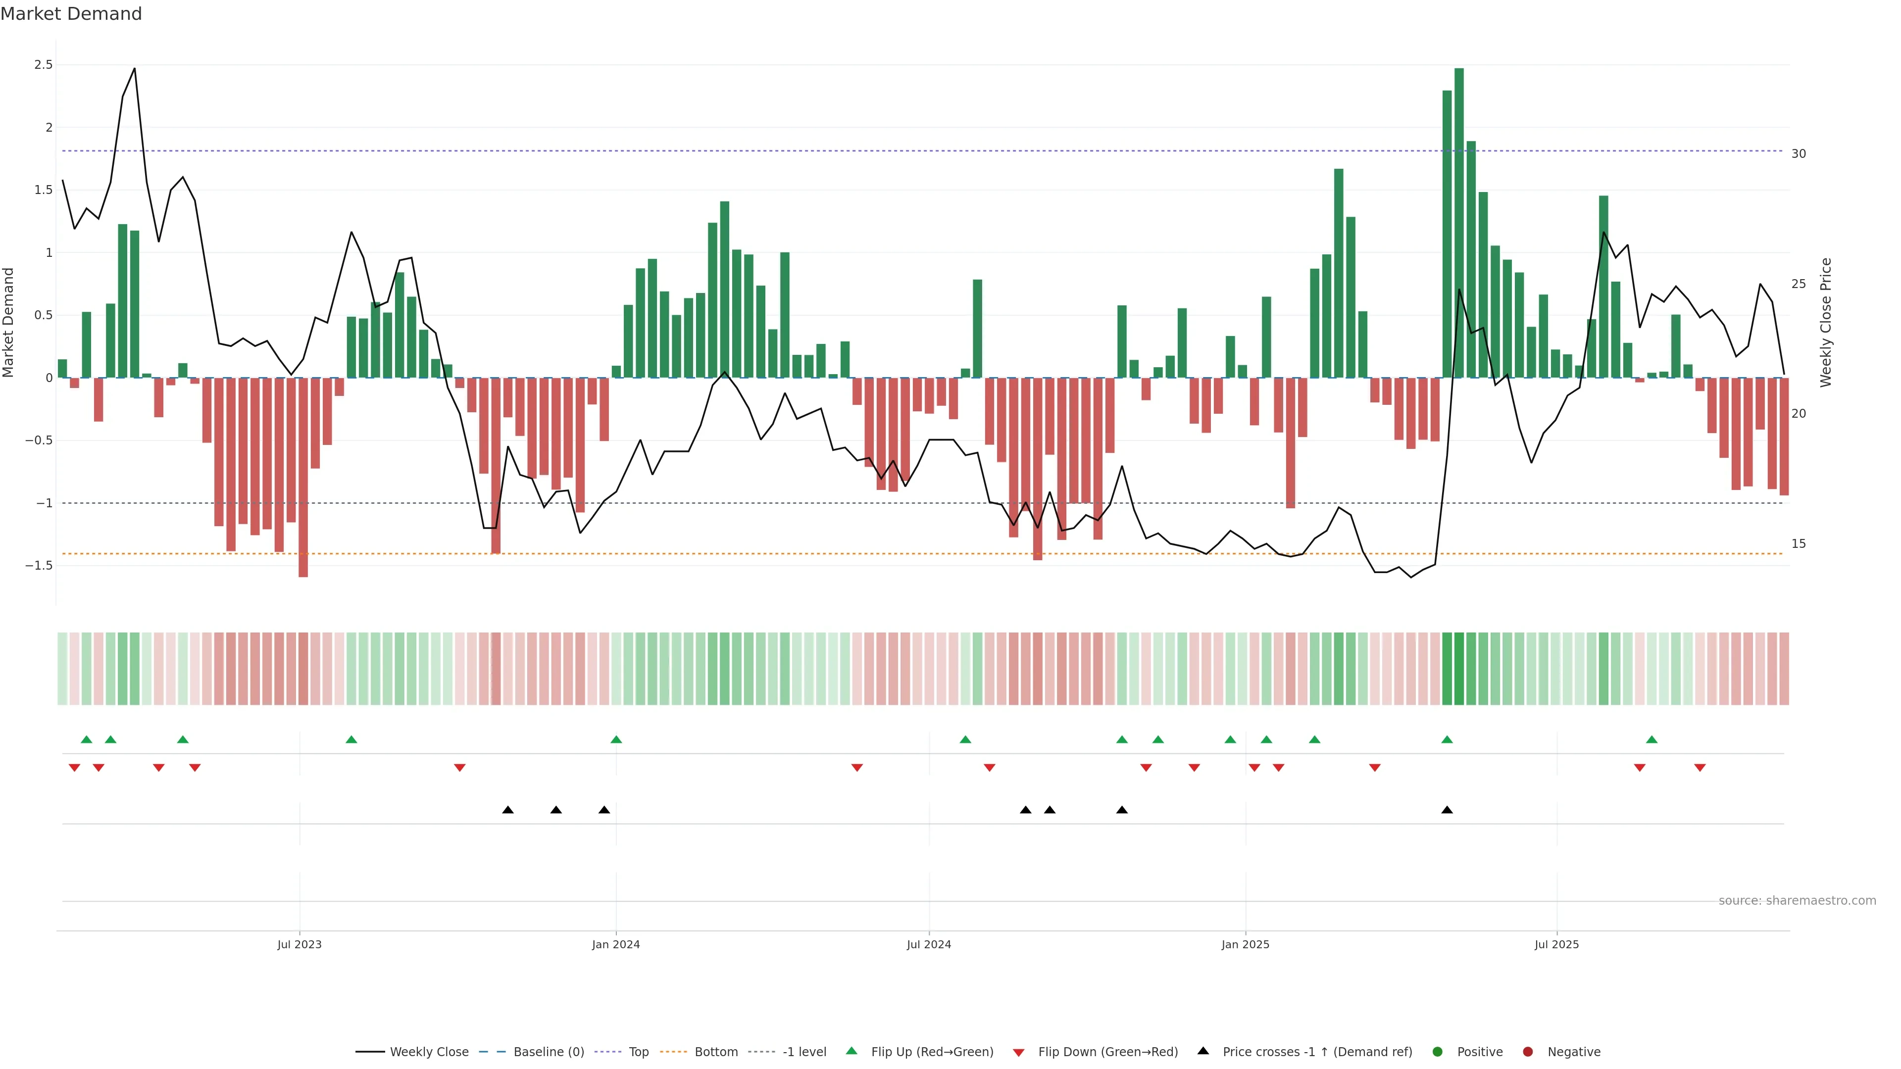Click Negative red circle legend icon
1901x1069 pixels.
point(1528,1051)
